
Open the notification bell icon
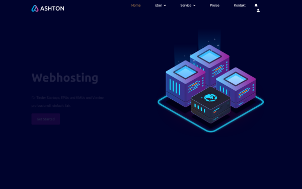(256, 5)
